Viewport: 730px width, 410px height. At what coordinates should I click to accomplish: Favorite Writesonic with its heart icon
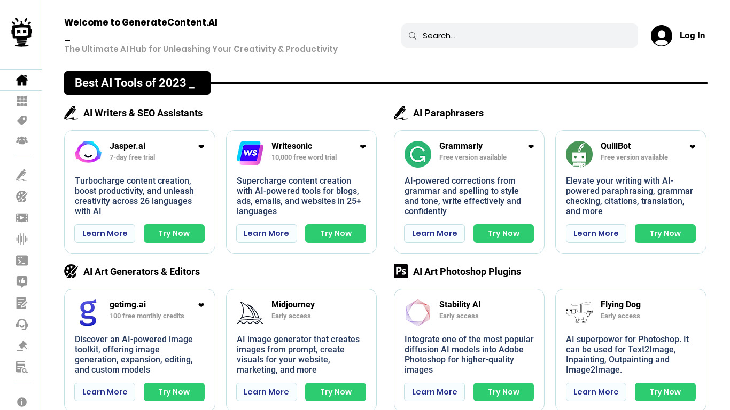[x=363, y=147]
